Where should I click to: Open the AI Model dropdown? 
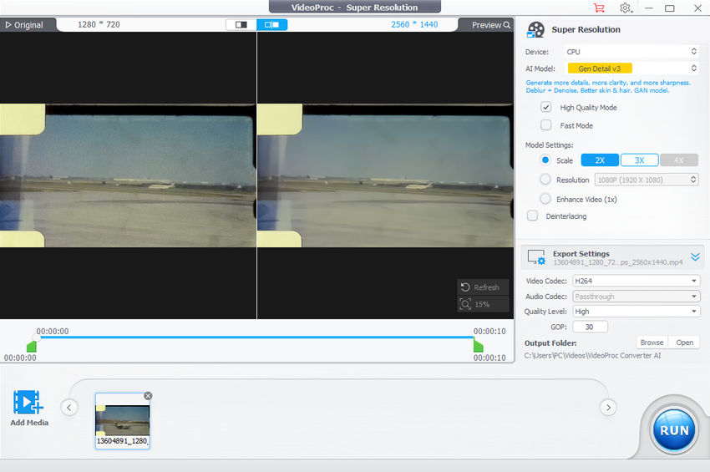(631, 69)
